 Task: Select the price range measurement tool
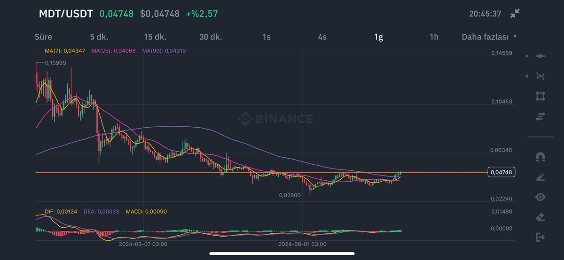(540, 116)
